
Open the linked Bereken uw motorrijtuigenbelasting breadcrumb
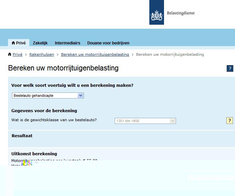click(x=95, y=54)
